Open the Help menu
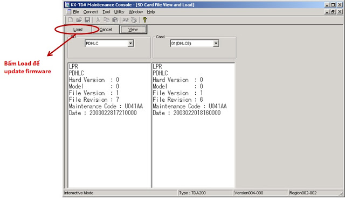 [151, 12]
